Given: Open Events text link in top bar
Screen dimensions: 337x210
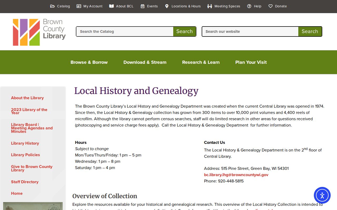Looking at the screenshot, I should pos(152,6).
